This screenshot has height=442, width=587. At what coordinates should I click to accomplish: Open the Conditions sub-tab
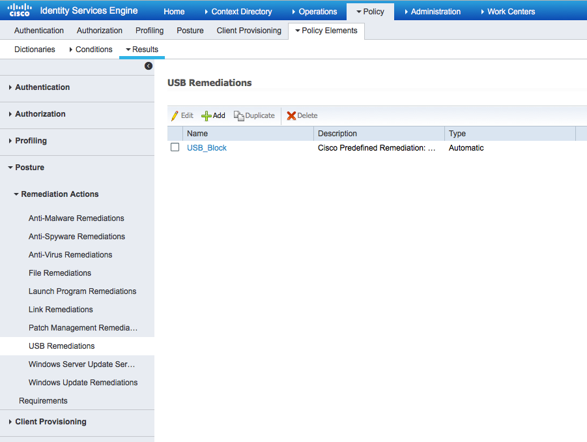click(91, 50)
